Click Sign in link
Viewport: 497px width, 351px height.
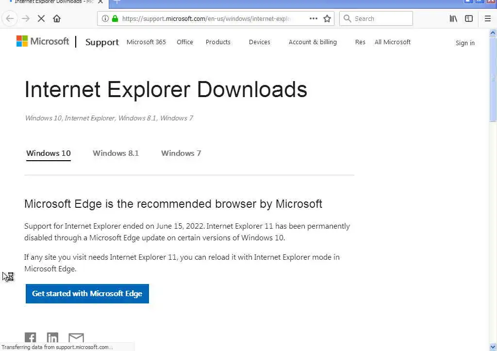[465, 43]
